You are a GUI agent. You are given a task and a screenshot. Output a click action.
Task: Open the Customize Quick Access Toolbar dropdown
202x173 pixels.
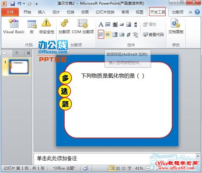[36, 4]
